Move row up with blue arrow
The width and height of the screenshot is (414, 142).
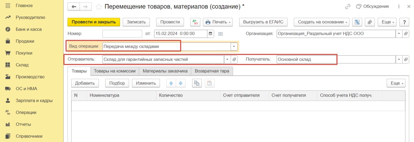coord(171,83)
